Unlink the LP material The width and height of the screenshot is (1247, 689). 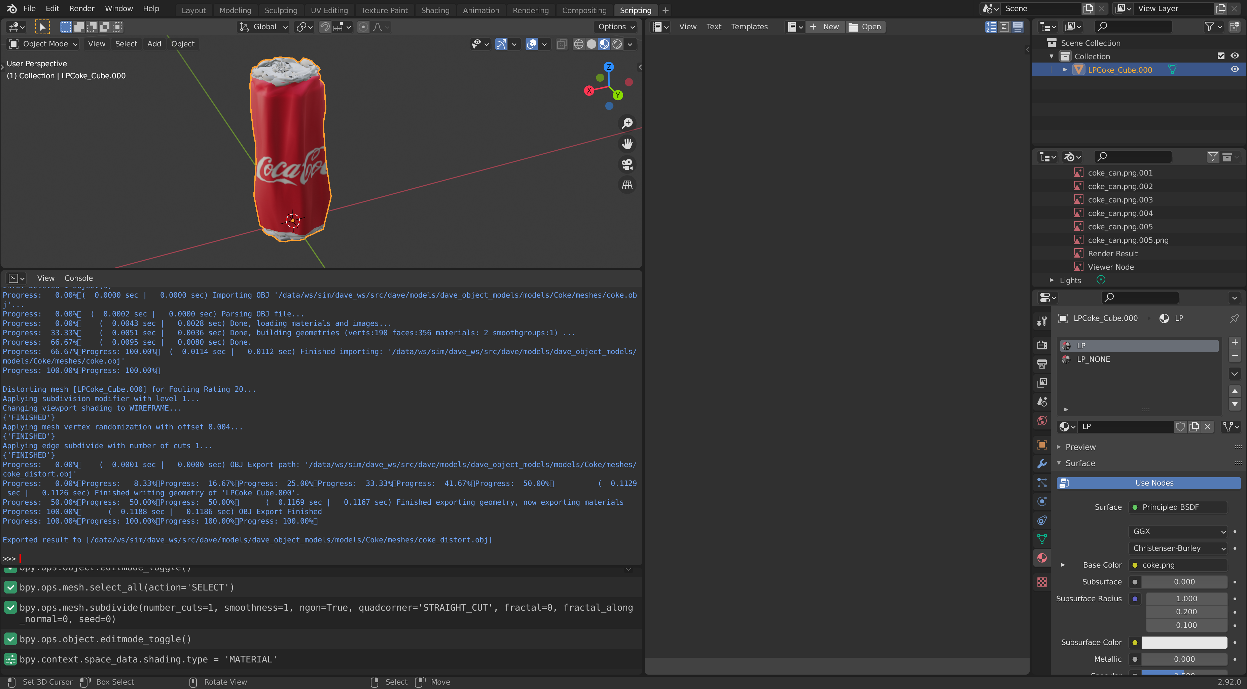coord(1208,426)
